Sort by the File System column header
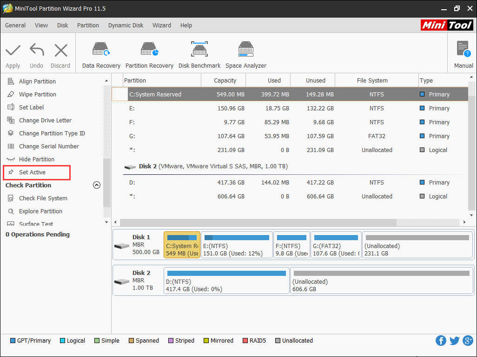 click(x=377, y=80)
